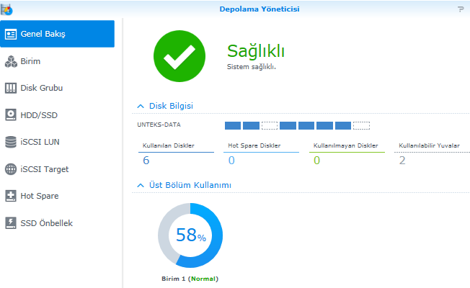
Task: Click the 58% usage donut chart
Action: pyautogui.click(x=190, y=236)
